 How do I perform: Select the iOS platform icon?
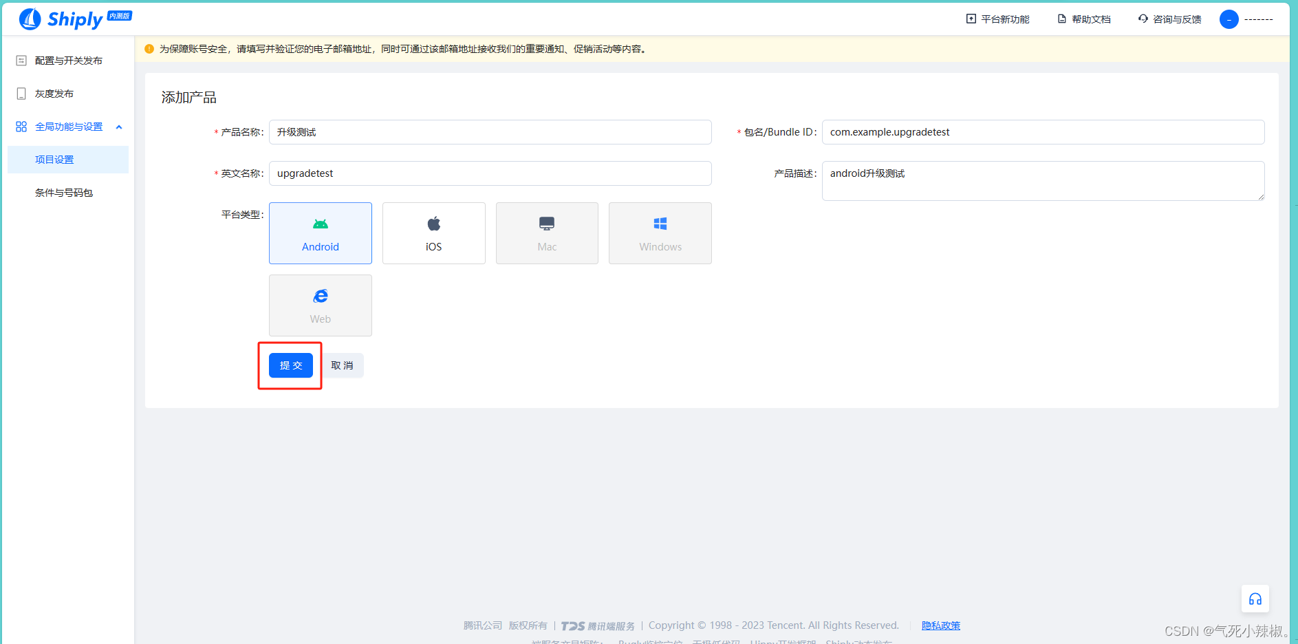[x=433, y=223]
